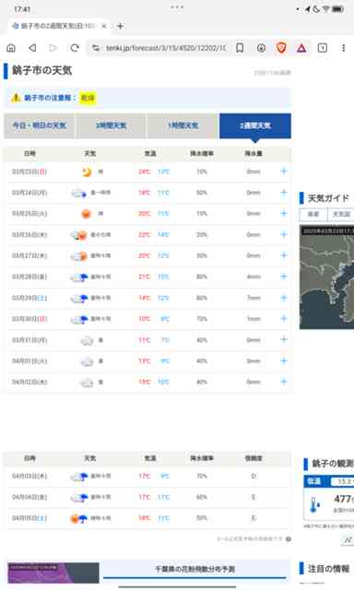Go back using the back arrow
Viewport: 354px width, 590px height.
click(32, 48)
